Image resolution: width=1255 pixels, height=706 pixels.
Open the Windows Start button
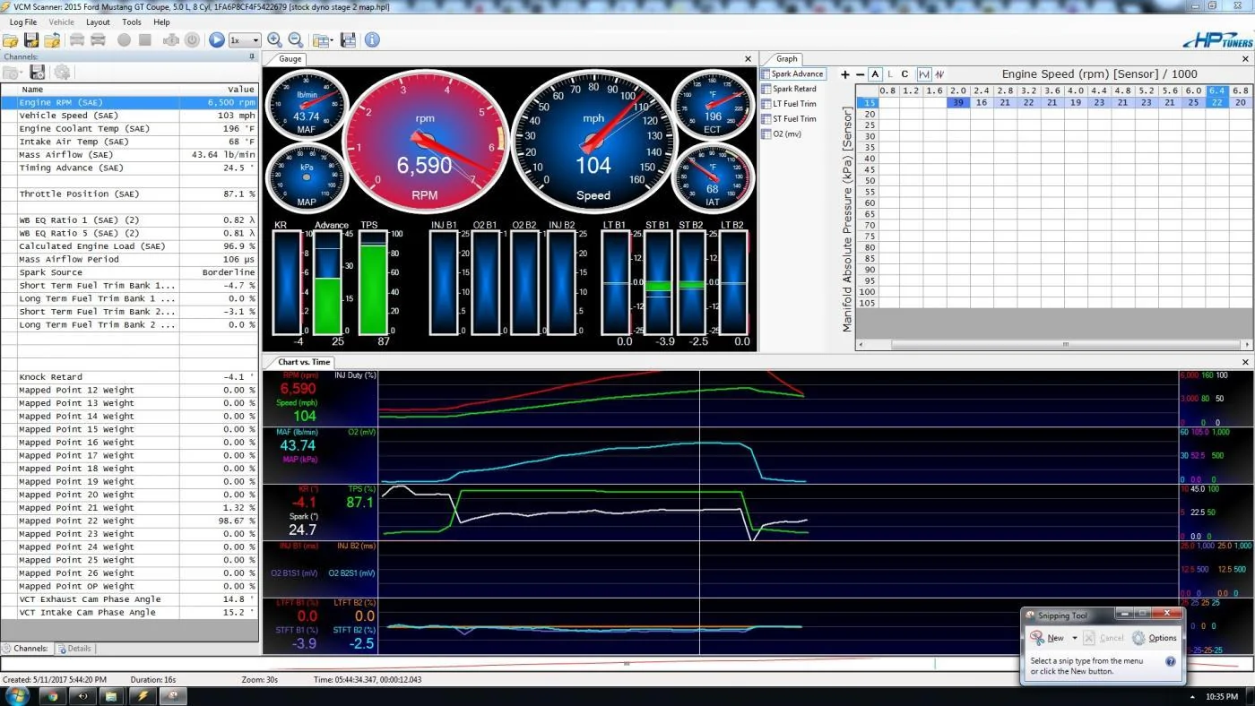pyautogui.click(x=17, y=695)
